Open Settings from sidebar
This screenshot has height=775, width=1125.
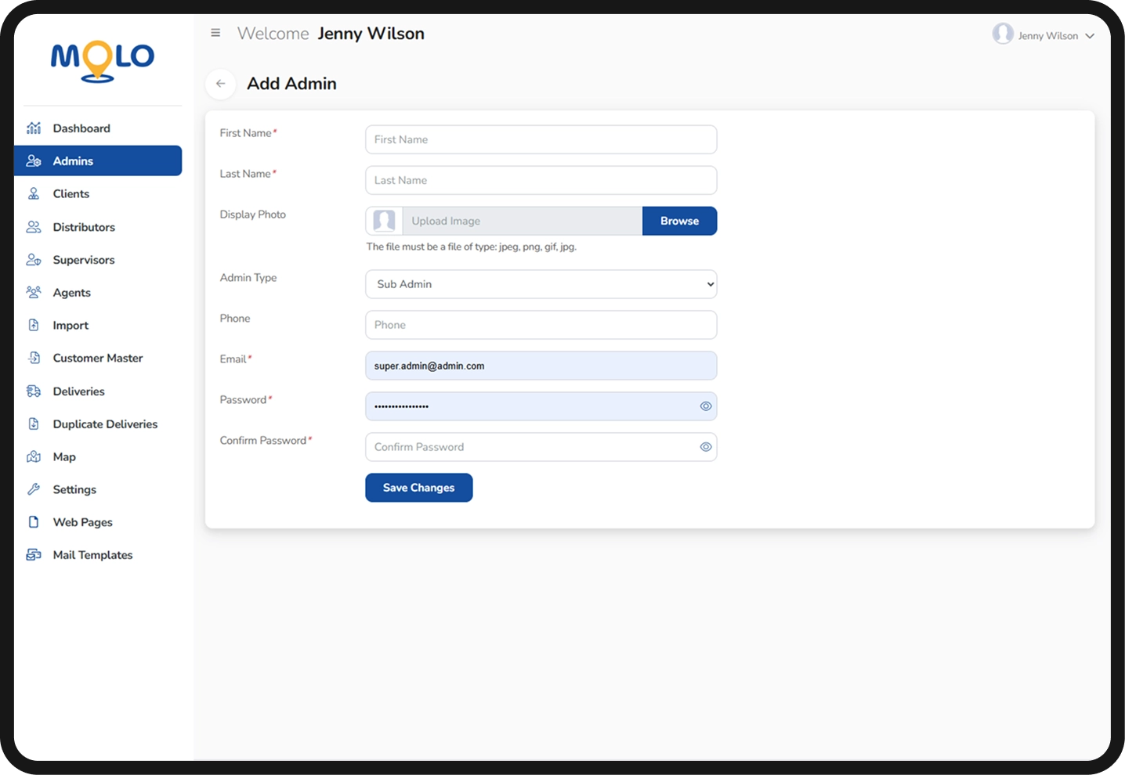(98, 489)
